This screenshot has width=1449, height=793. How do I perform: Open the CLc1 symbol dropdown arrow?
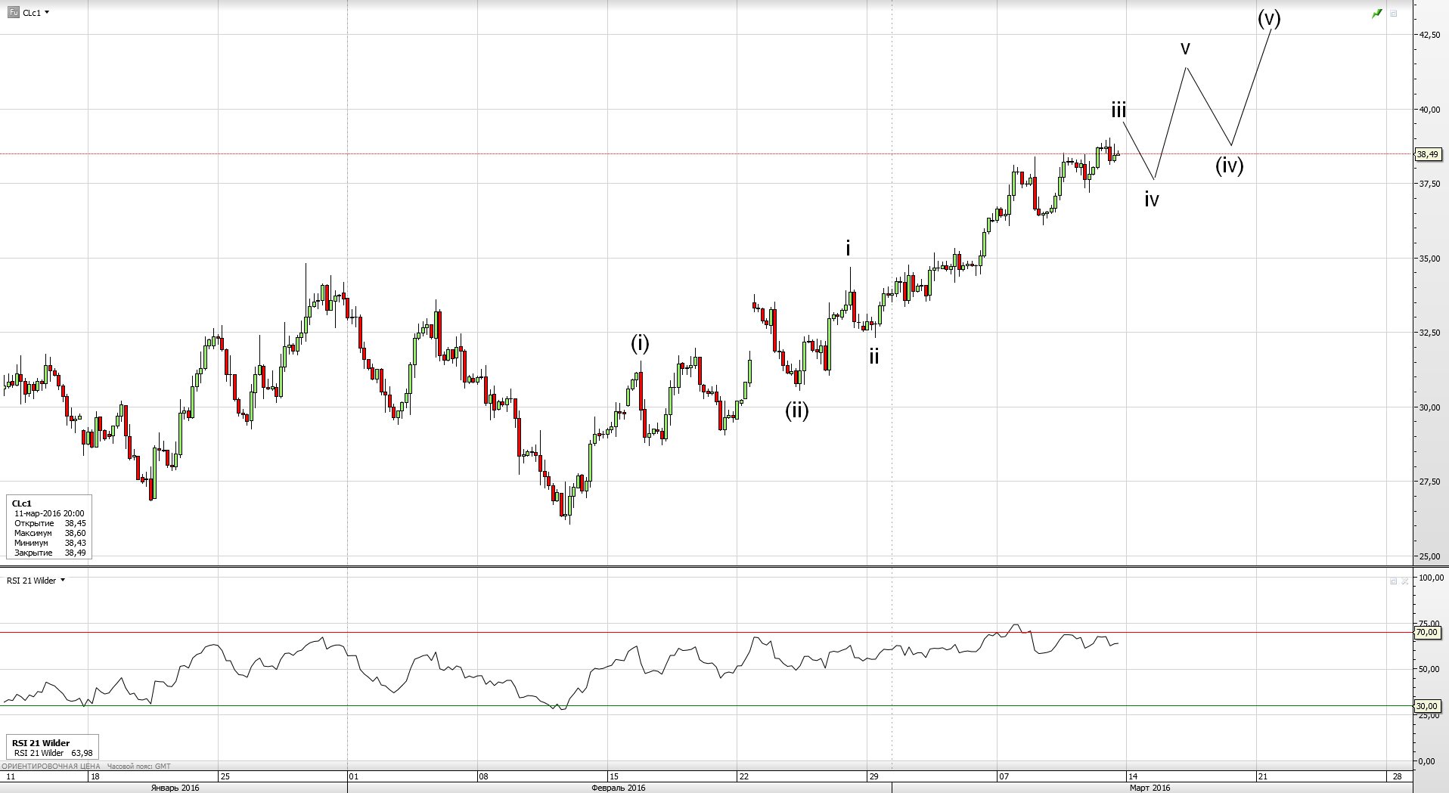pyautogui.click(x=47, y=13)
